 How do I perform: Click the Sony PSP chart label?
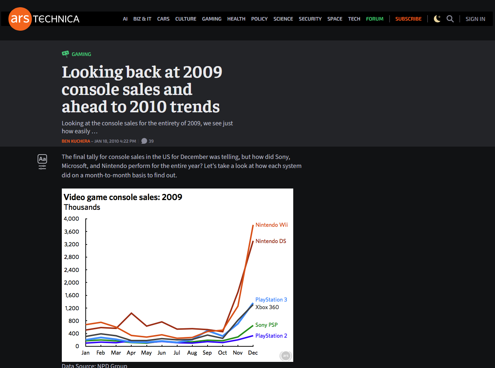[266, 325]
